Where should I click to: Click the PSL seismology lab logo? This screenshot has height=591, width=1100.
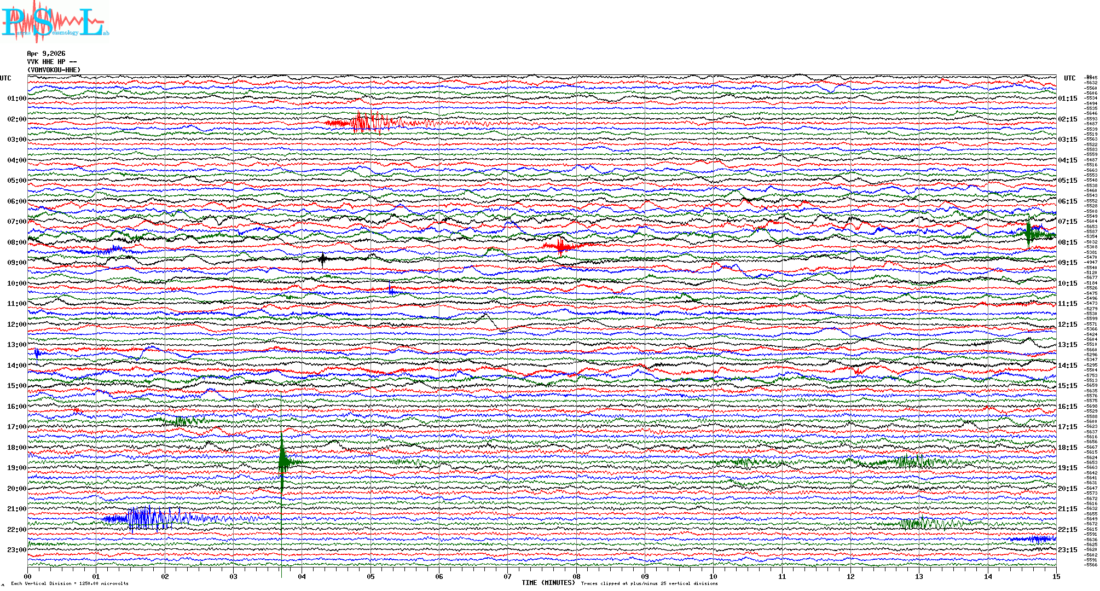(x=55, y=22)
